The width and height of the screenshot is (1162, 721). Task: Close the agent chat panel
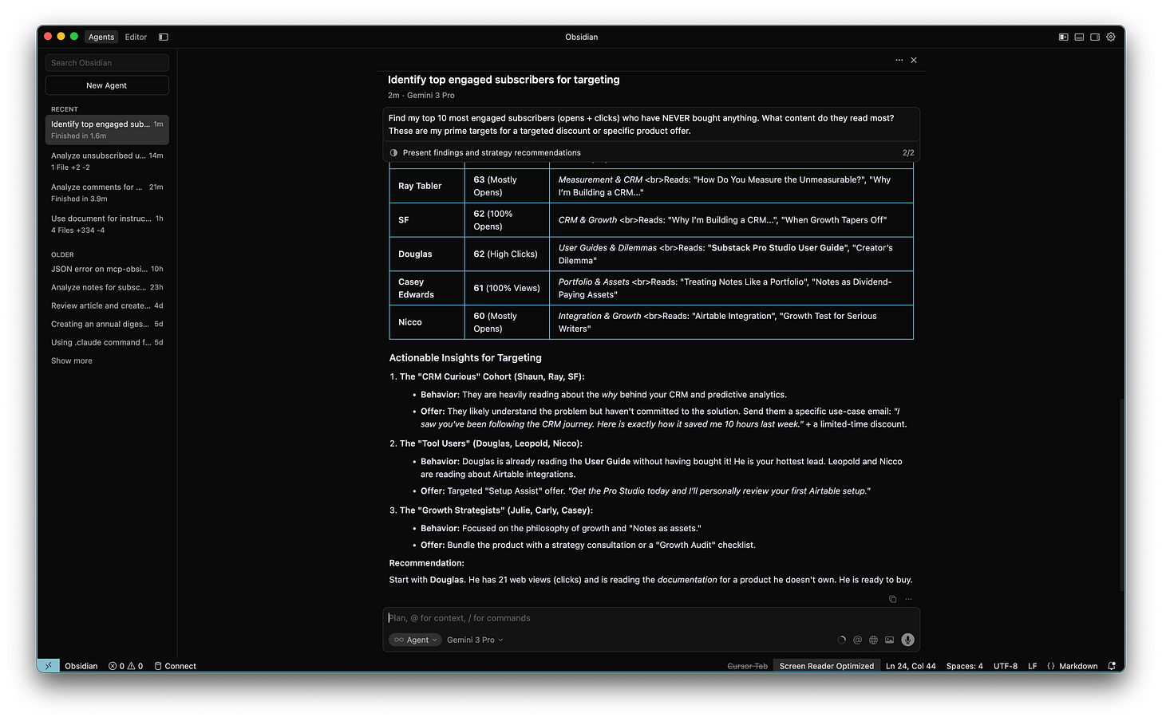tap(914, 60)
